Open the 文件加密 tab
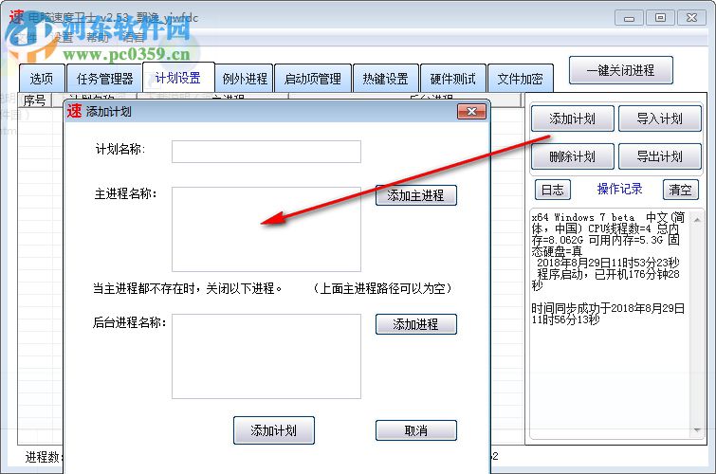716x474 pixels. click(520, 79)
